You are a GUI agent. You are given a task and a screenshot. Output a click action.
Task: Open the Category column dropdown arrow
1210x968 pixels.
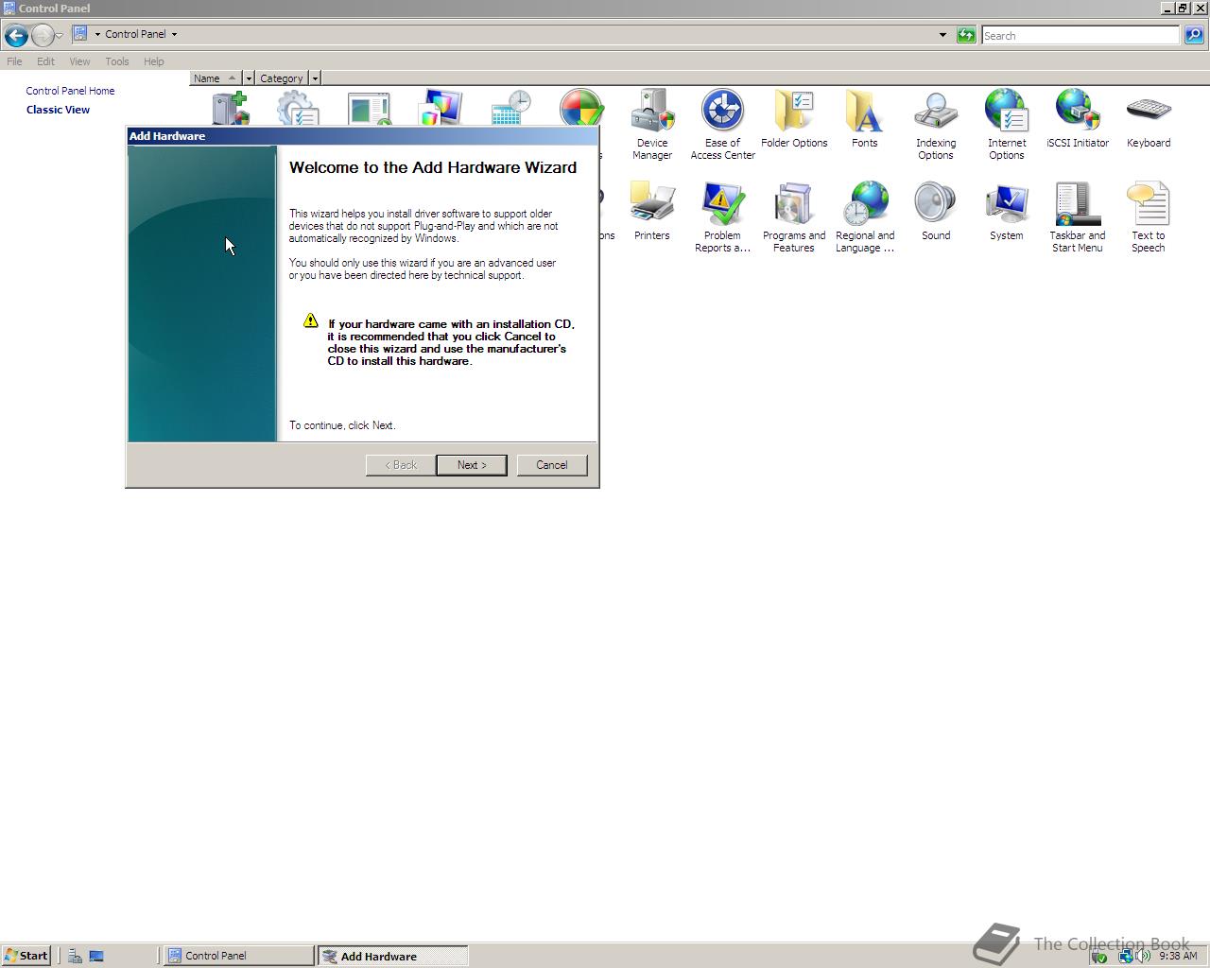tap(316, 78)
